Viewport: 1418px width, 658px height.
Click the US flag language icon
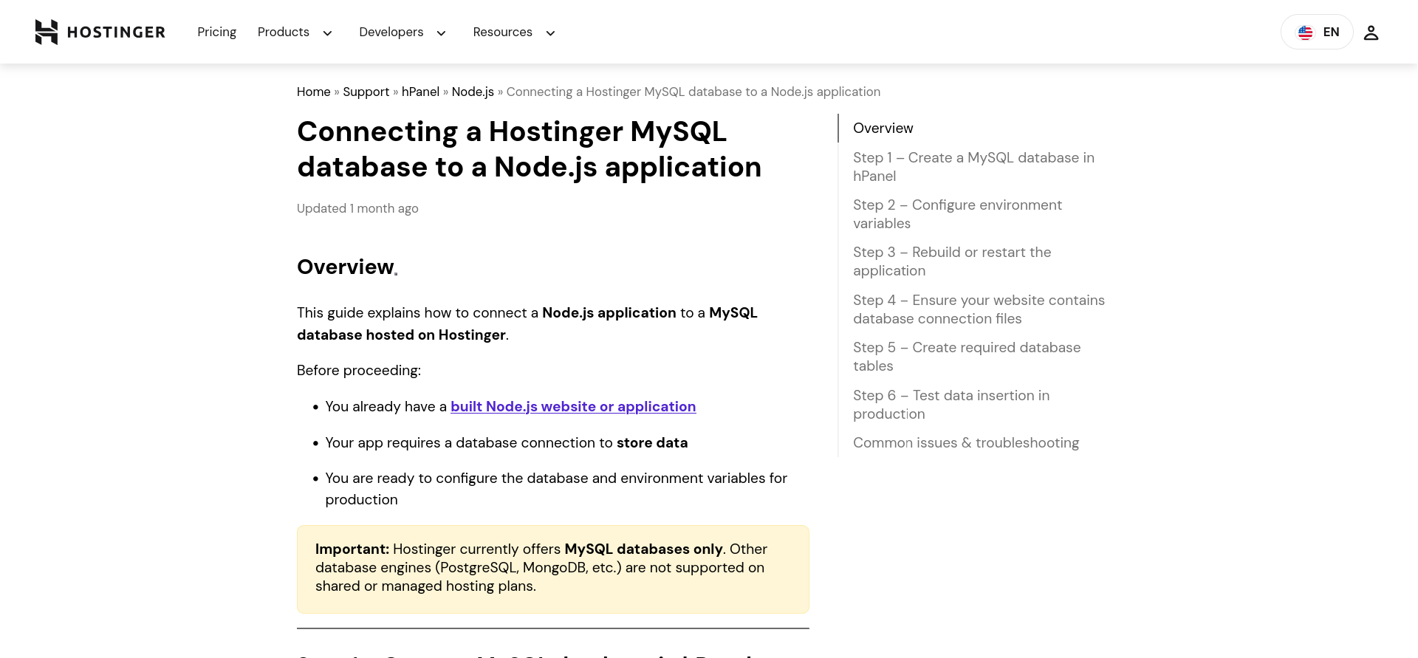[1306, 32]
